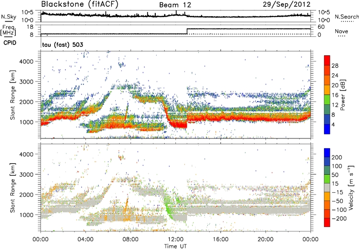Click the '16:00' time axis tick label
The image size is (359, 249).
(x=220, y=240)
